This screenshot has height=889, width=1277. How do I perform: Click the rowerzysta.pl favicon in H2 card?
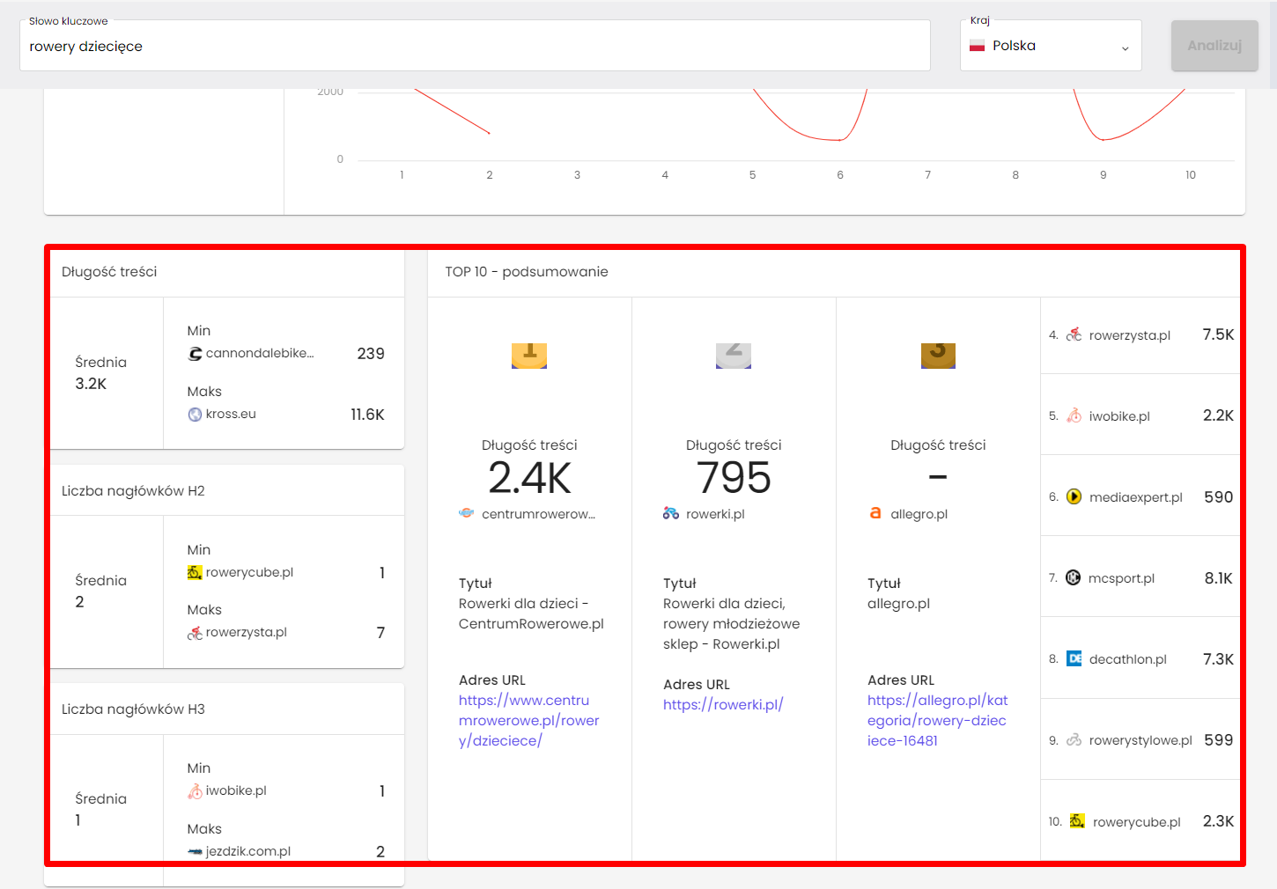pyautogui.click(x=195, y=633)
